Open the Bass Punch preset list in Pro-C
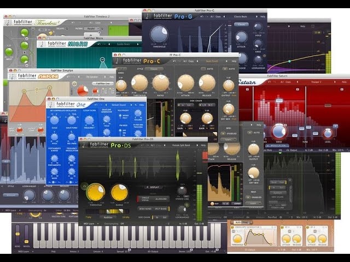350x262 pixels. pos(212,61)
